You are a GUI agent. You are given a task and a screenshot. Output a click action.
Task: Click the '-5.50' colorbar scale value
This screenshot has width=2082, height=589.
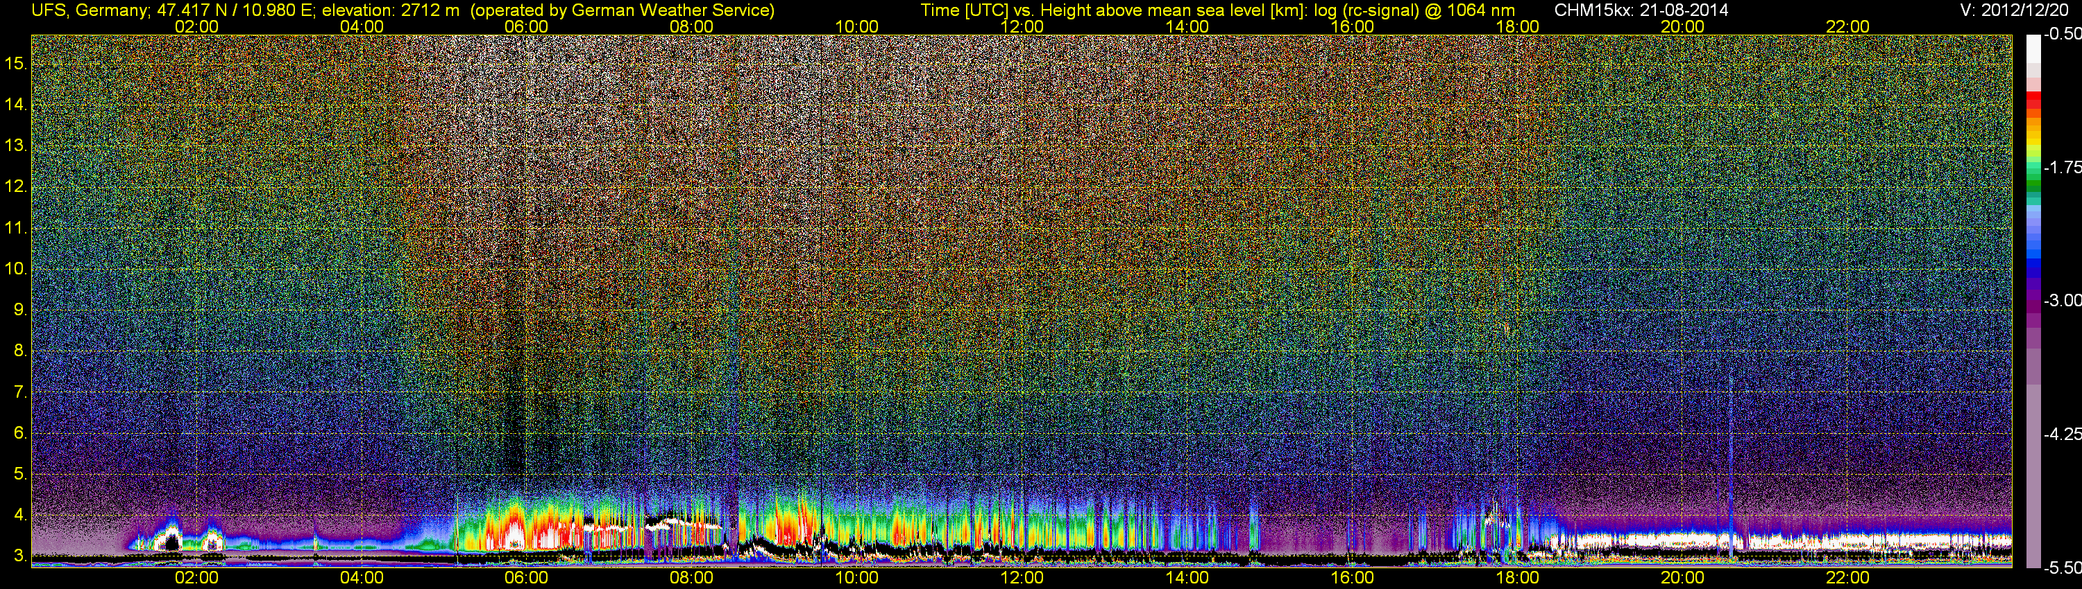point(2062,568)
